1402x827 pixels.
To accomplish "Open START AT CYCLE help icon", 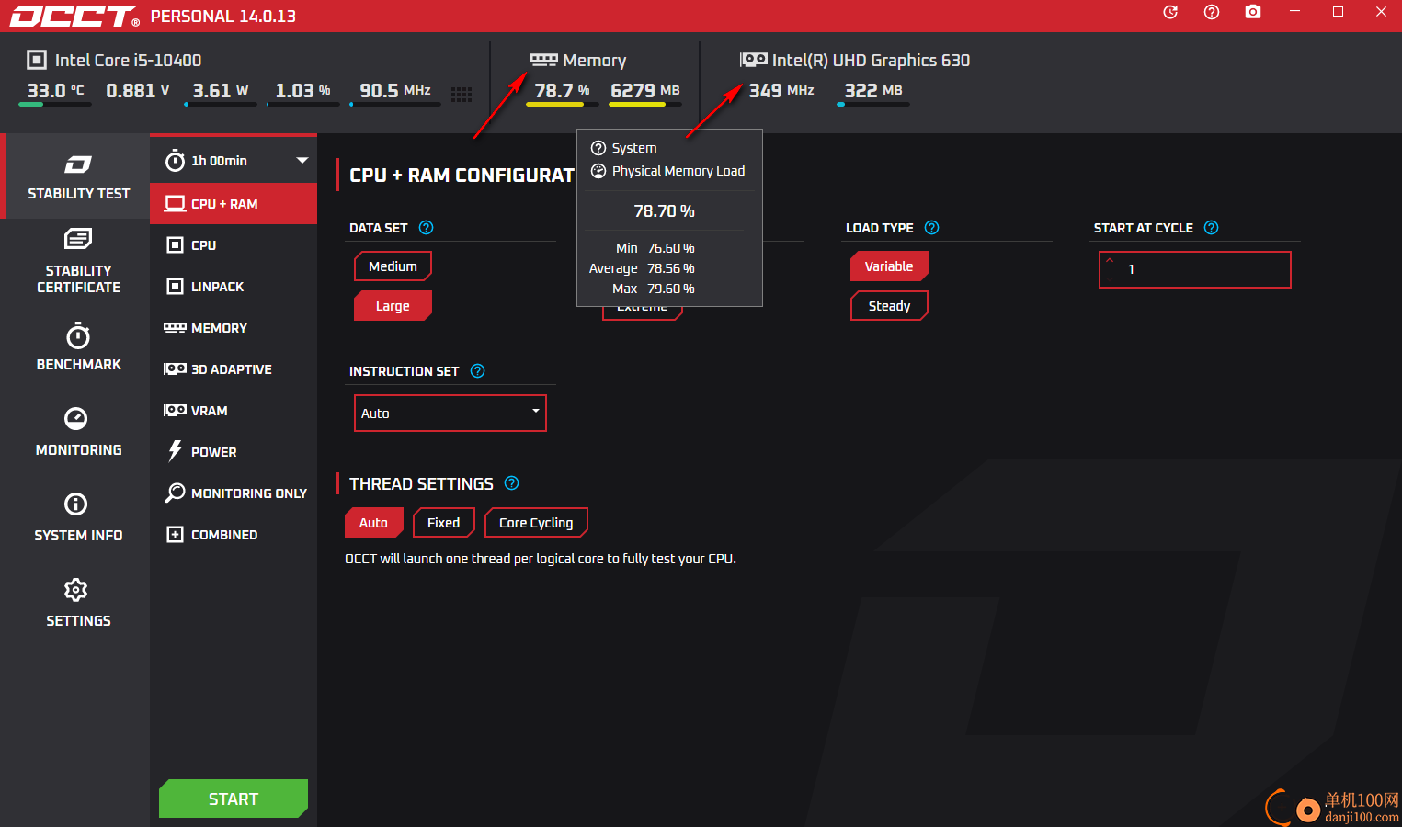I will pos(1211,228).
